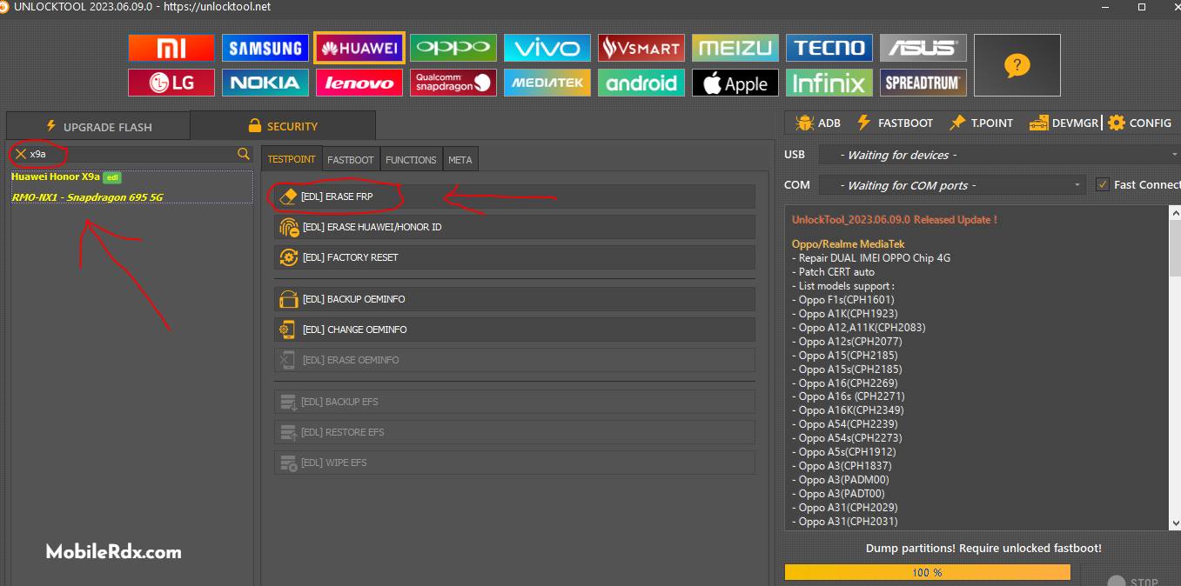The height and width of the screenshot is (586, 1181).
Task: Toggle the Fast Connect checkbox
Action: pyautogui.click(x=1102, y=184)
